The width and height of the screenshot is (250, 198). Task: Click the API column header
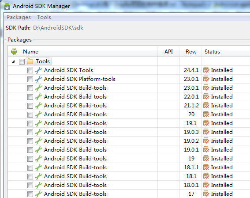169,52
